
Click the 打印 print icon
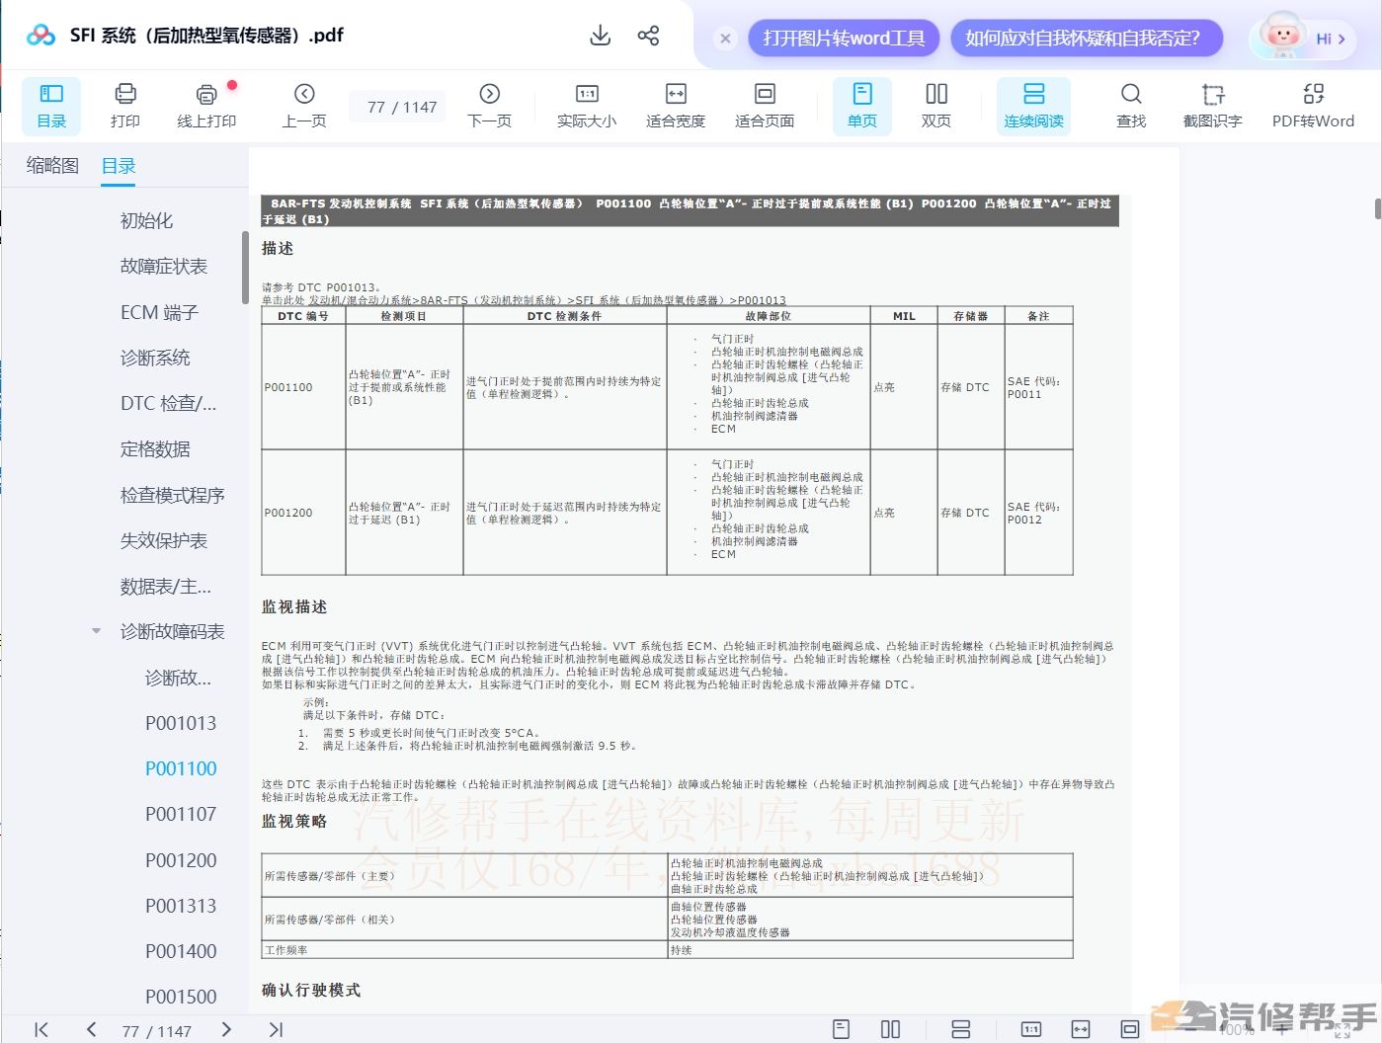[125, 106]
